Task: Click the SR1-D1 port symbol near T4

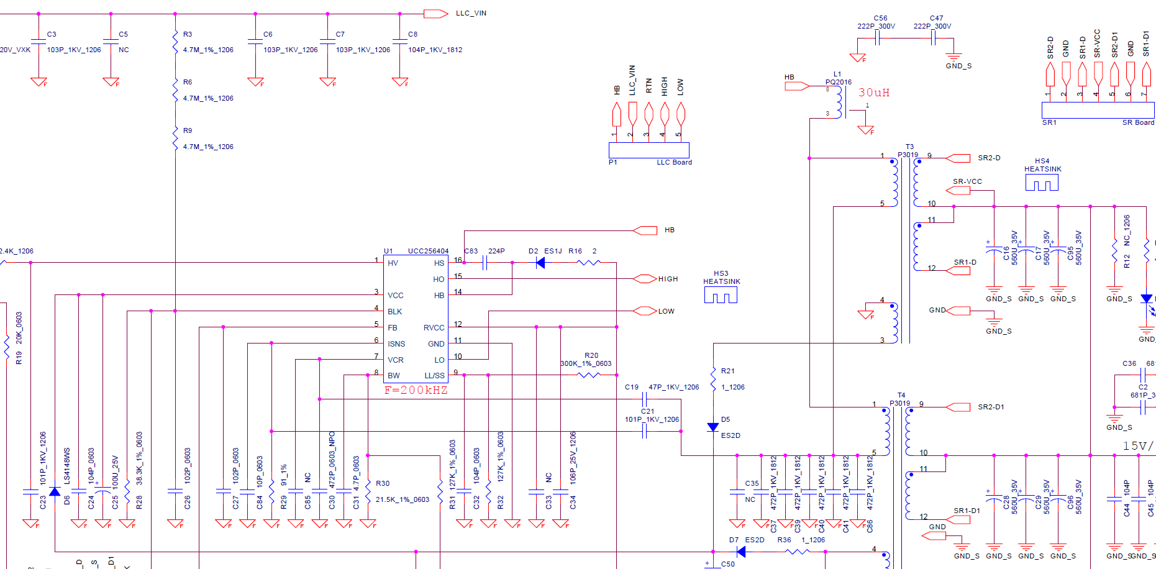Action: [958, 519]
